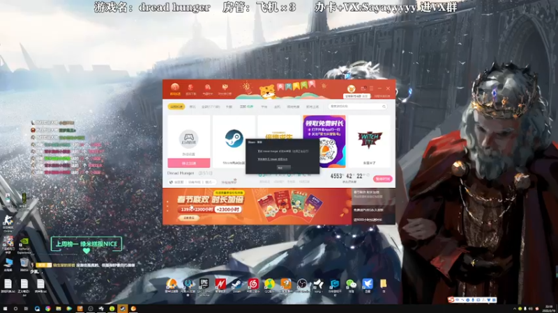Open the This PC desktop icon
Viewport: 558px width, 313px height.
click(x=8, y=265)
